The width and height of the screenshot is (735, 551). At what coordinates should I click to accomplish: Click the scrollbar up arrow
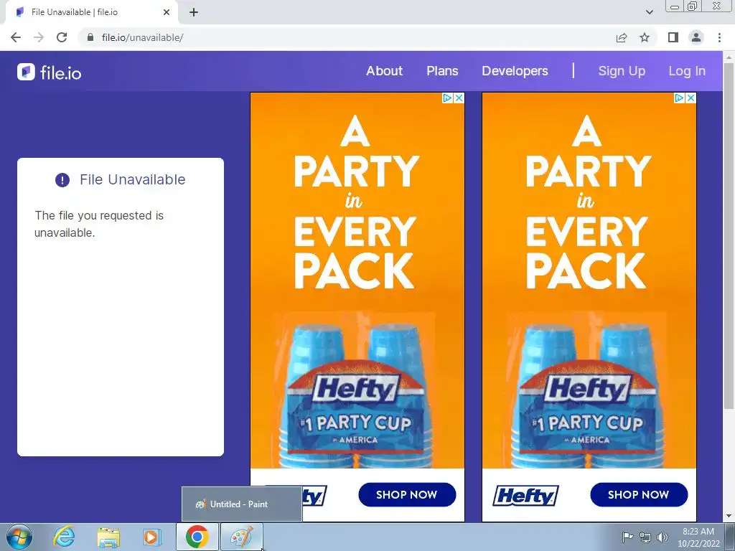tap(729, 57)
